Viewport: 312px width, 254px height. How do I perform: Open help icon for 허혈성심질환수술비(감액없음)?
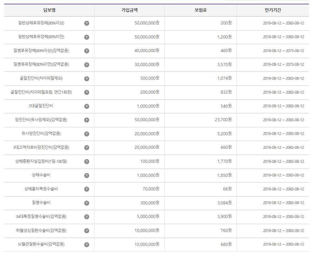[x=87, y=231]
